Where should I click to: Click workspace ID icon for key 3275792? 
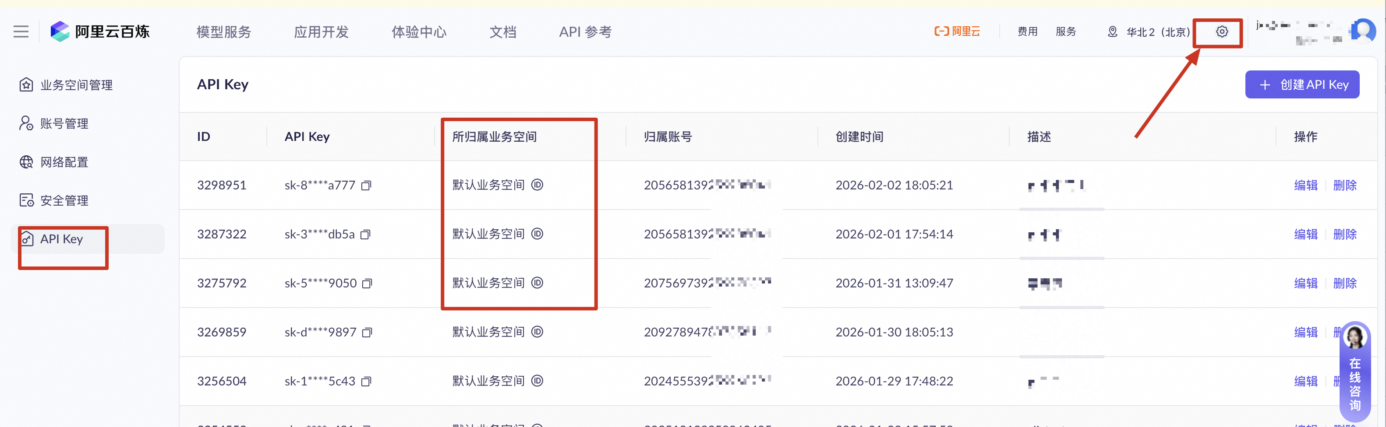click(537, 283)
